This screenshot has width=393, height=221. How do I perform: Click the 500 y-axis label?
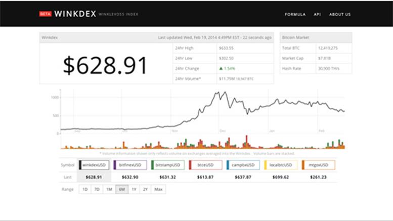[x=56, y=116]
